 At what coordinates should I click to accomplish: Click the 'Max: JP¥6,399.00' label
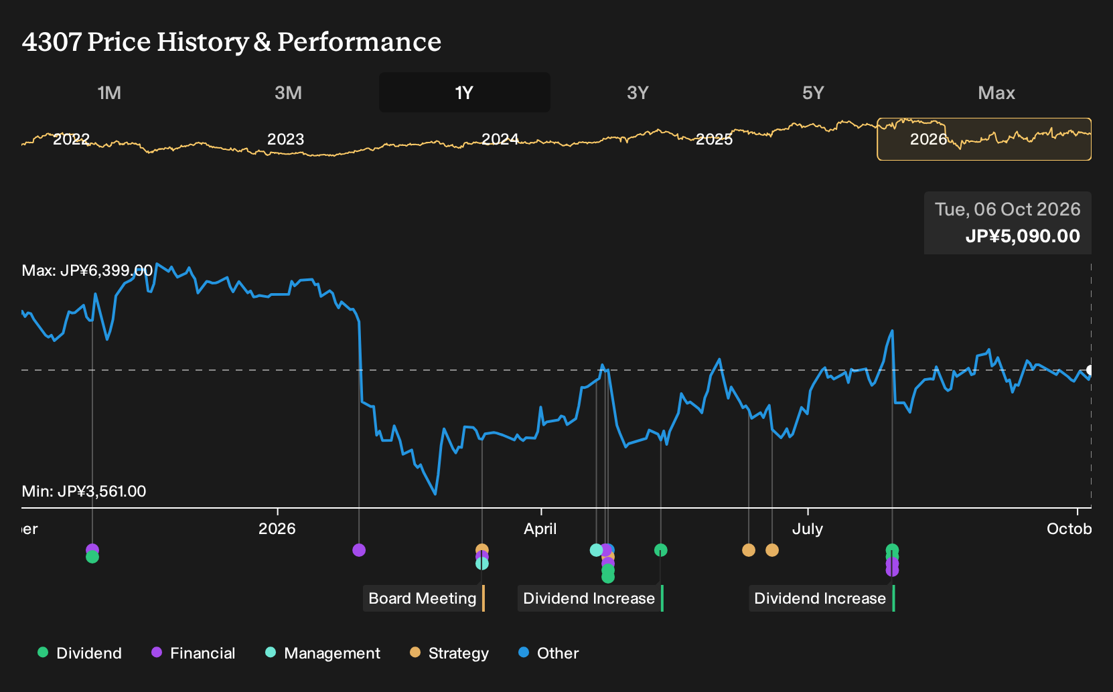87,270
